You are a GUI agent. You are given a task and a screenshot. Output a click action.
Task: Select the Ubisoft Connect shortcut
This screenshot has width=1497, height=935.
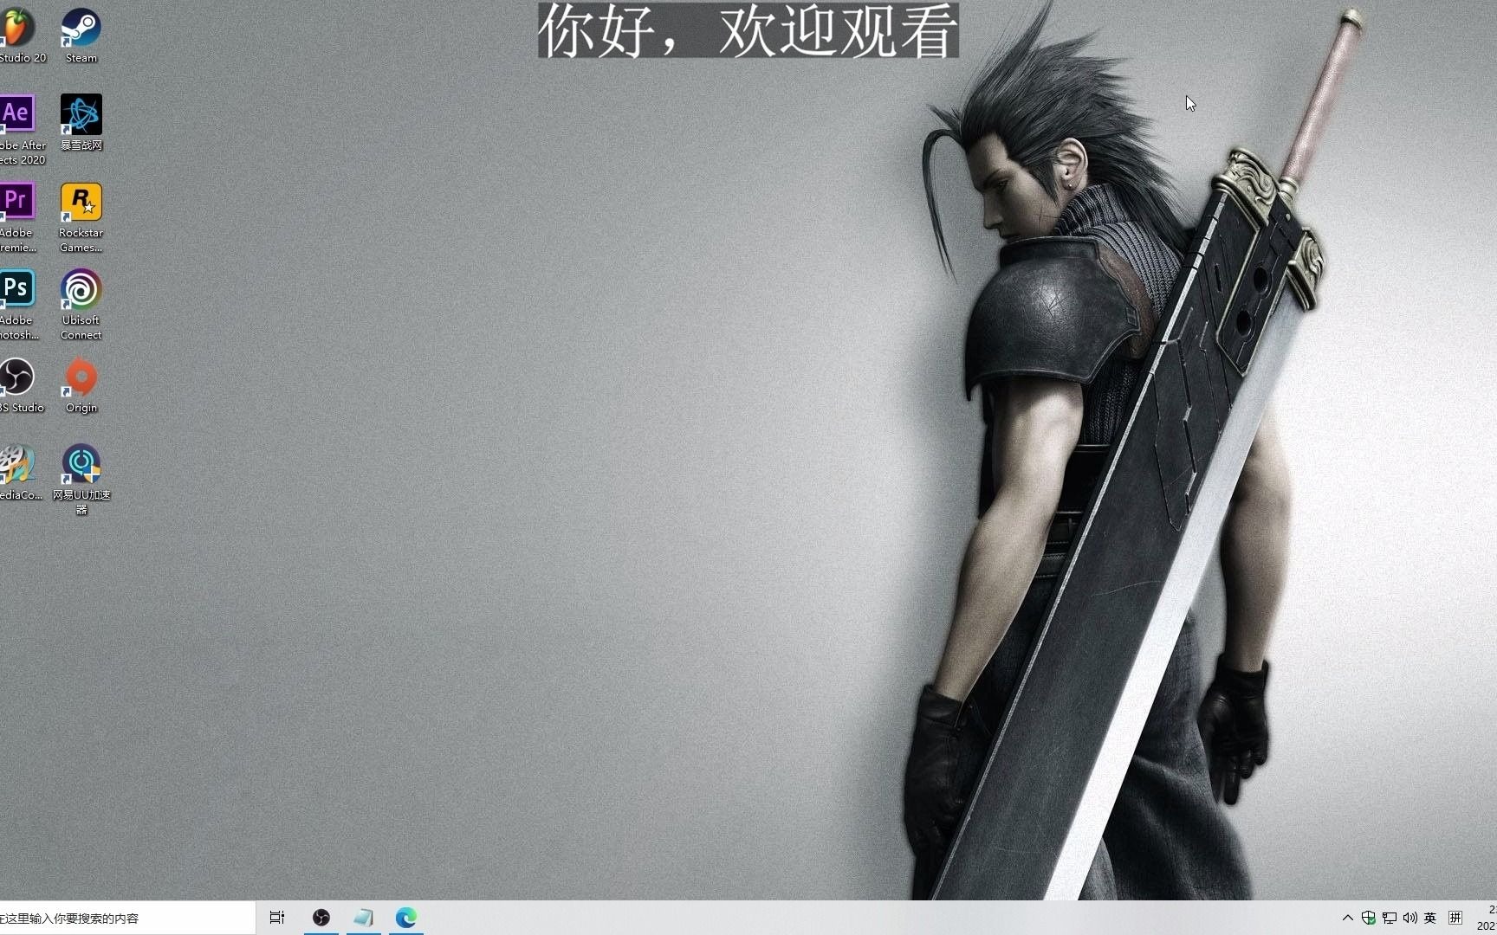pos(81,305)
